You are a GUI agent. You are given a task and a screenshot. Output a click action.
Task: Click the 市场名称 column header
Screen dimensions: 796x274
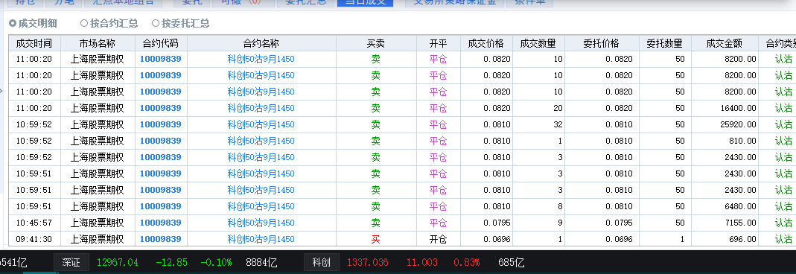(98, 43)
